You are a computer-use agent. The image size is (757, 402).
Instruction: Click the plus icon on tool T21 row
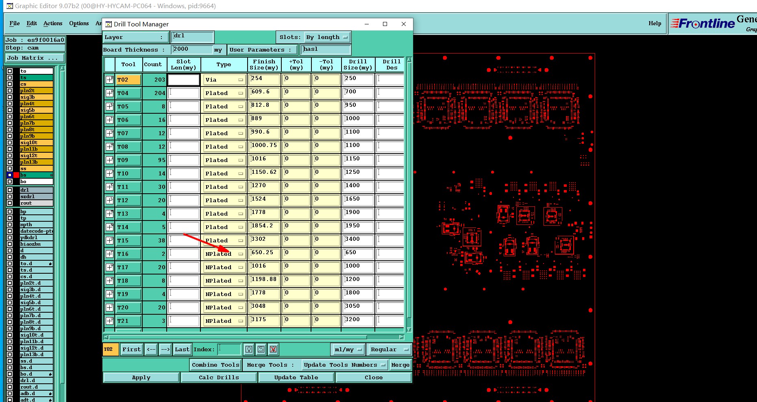coord(110,321)
